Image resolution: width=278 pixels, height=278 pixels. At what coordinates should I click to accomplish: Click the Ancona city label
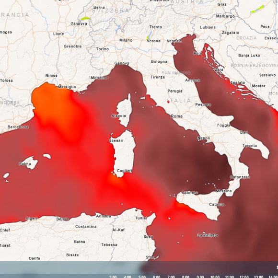193,80
